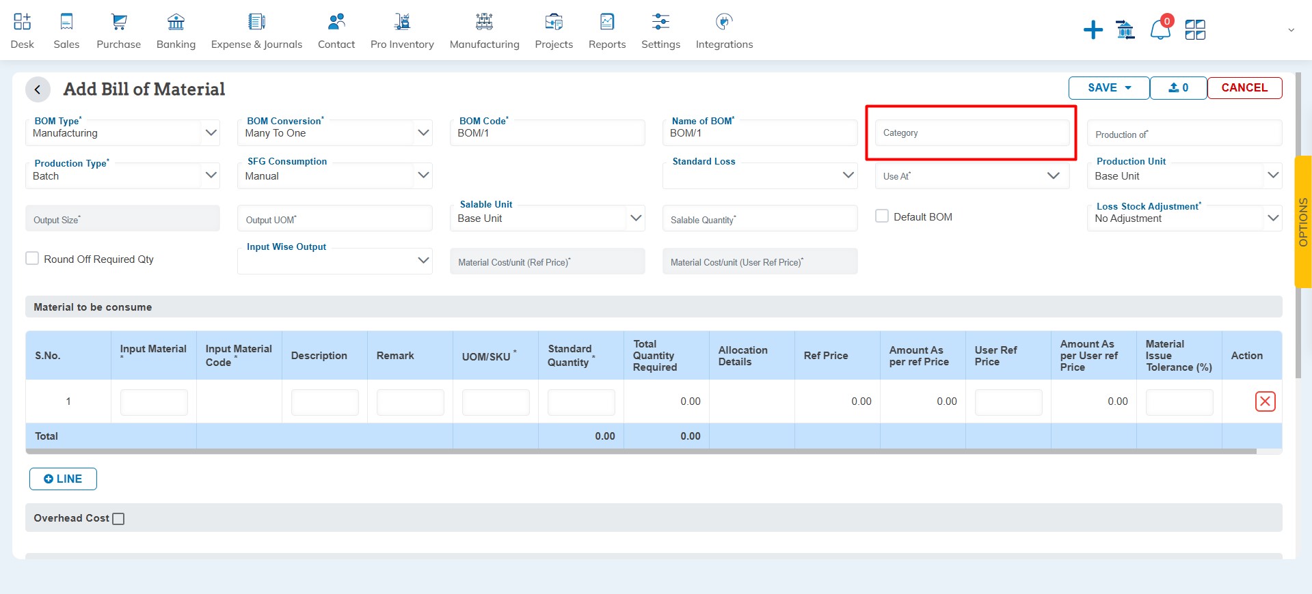1312x594 pixels.
Task: Open the Pro Inventory icon
Action: 402,22
